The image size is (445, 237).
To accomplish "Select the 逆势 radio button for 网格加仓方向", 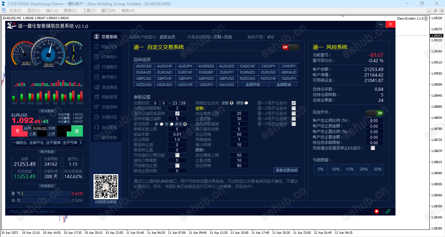I will 232,103.
